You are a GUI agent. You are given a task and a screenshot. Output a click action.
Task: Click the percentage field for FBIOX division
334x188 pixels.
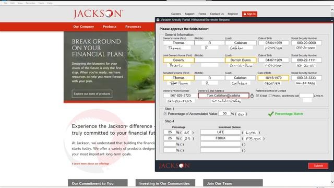170,138
